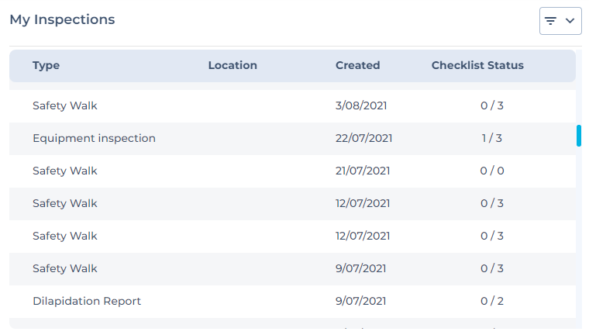Click the blue scrollbar thumb
This screenshot has height=335, width=589.
[x=579, y=136]
